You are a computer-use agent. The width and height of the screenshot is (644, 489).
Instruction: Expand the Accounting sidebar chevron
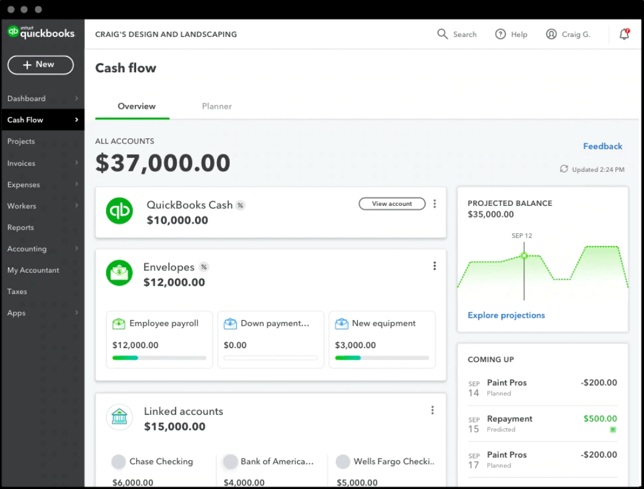pyautogui.click(x=77, y=248)
